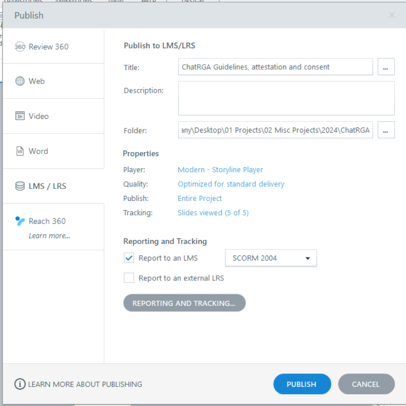Image resolution: width=406 pixels, height=406 pixels.
Task: Click the Review 360 icon
Action: pos(20,47)
